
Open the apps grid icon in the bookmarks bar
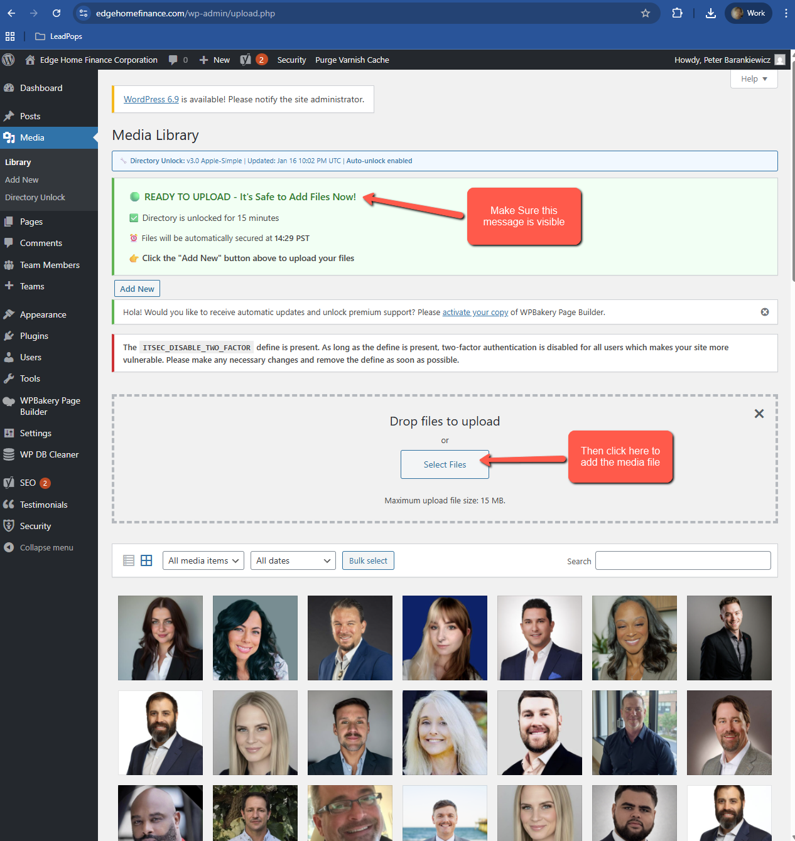(x=10, y=36)
